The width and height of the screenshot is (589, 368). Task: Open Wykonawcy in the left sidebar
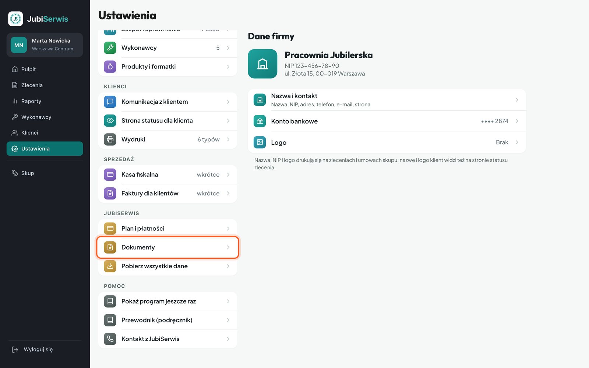pyautogui.click(x=45, y=117)
